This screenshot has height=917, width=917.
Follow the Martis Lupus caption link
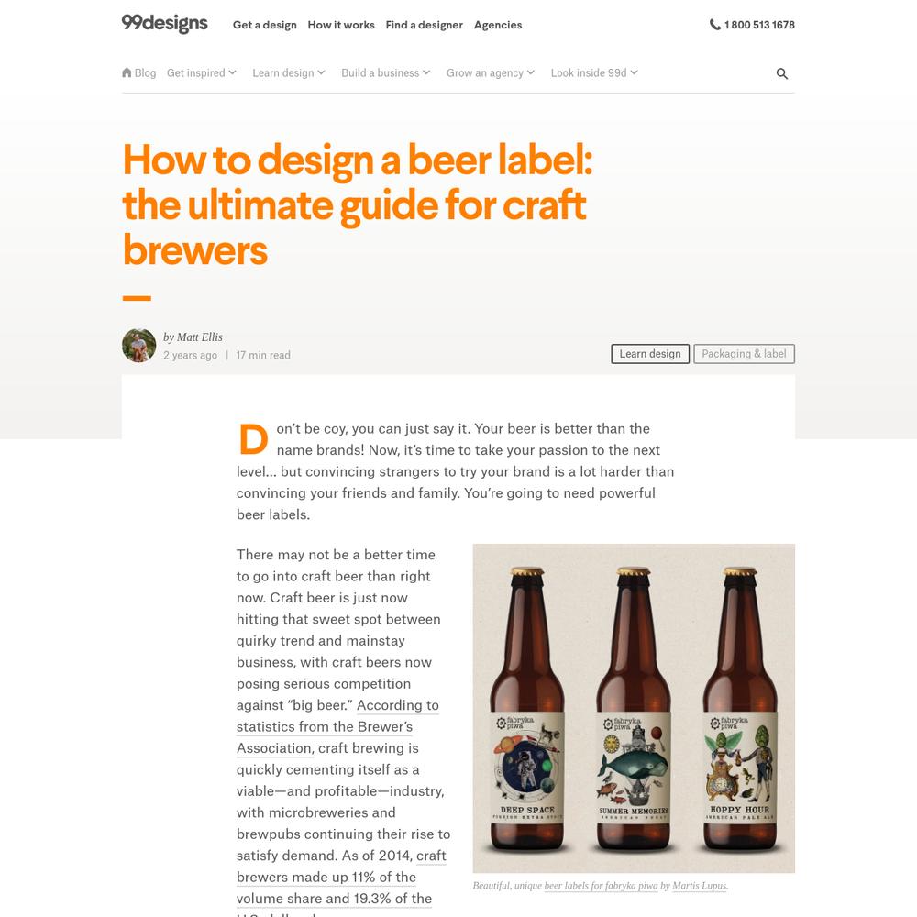[699, 886]
